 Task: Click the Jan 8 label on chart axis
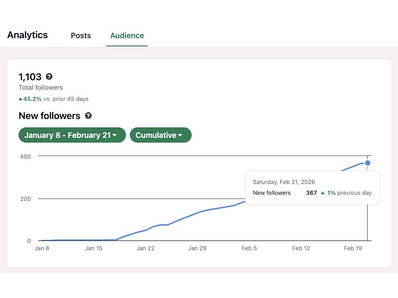tap(42, 248)
